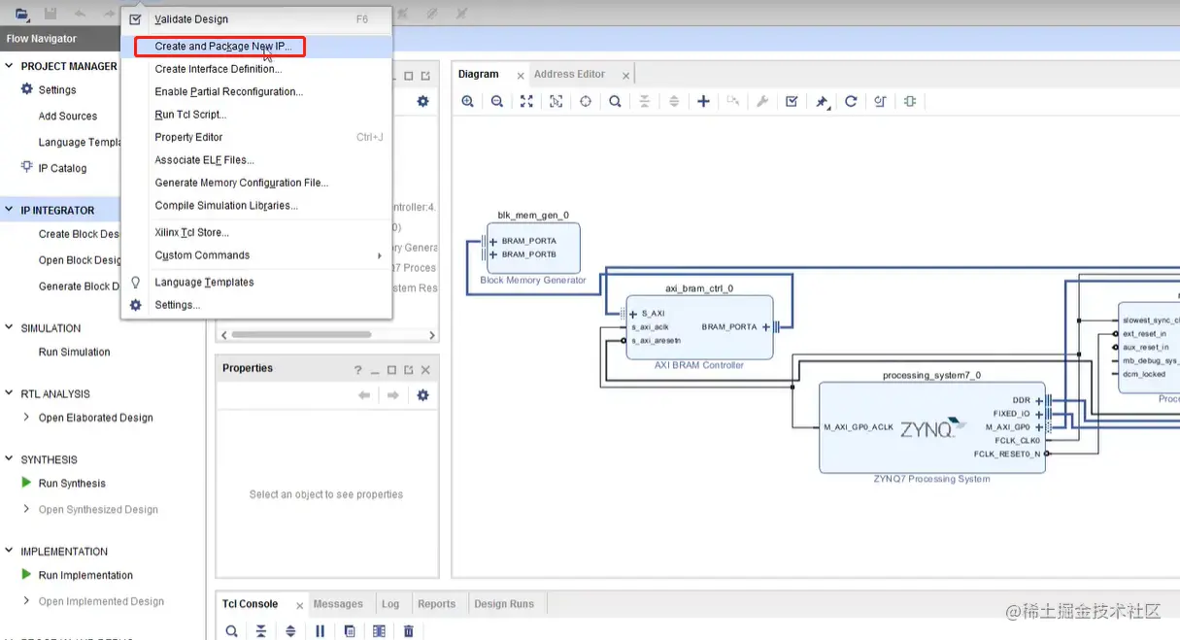Choose Create Interface Definition menu item
Image resolution: width=1180 pixels, height=640 pixels.
point(256,69)
